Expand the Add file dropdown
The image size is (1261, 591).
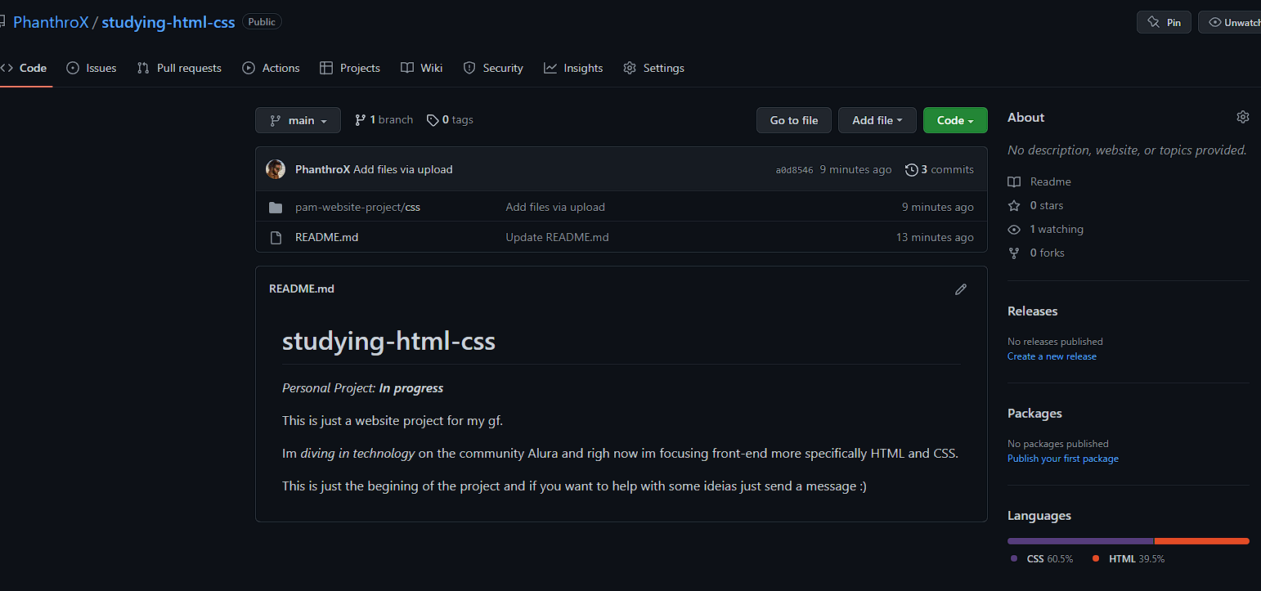click(x=877, y=120)
